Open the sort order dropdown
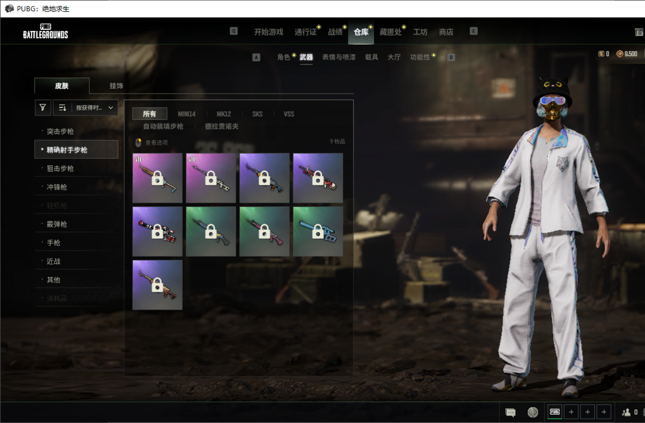Viewport: 645px width, 423px height. [85, 108]
